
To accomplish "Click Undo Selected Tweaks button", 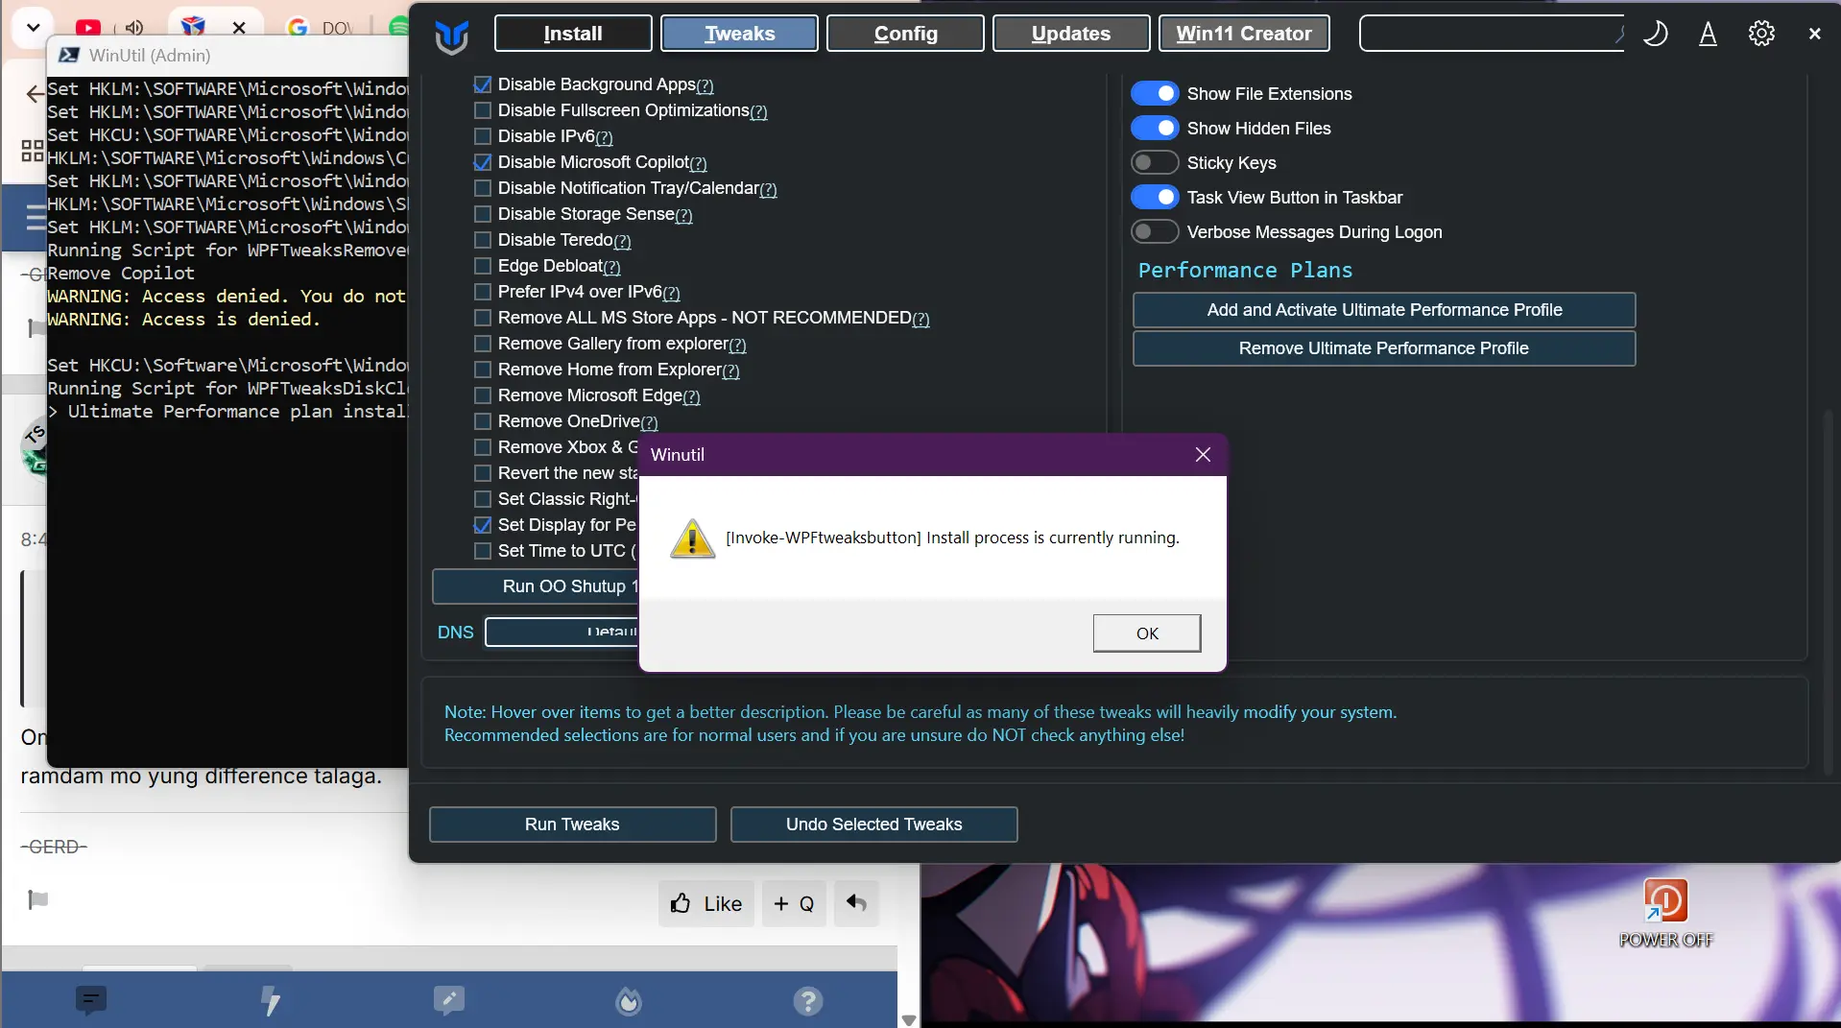I will pyautogui.click(x=873, y=825).
